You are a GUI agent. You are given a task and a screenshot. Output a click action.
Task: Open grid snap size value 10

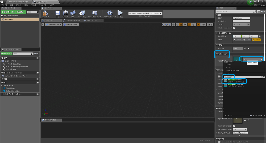click(x=185, y=24)
